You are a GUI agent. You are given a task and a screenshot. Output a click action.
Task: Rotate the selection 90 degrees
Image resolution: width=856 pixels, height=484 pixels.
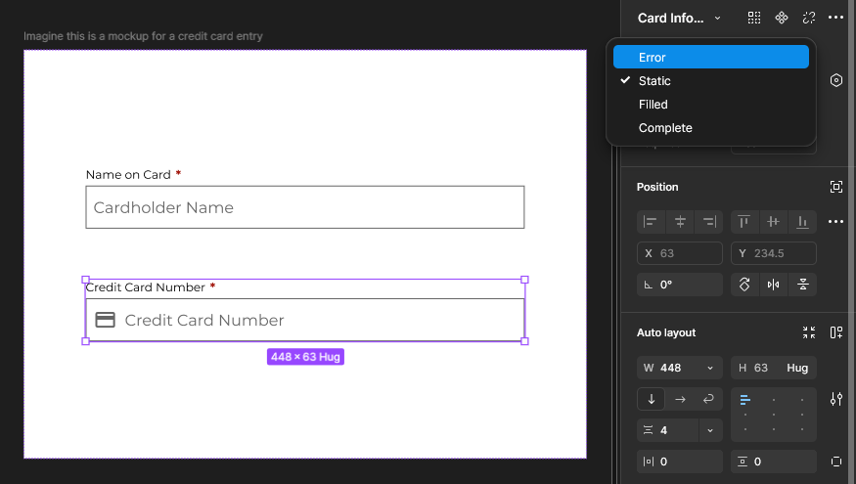[744, 285]
